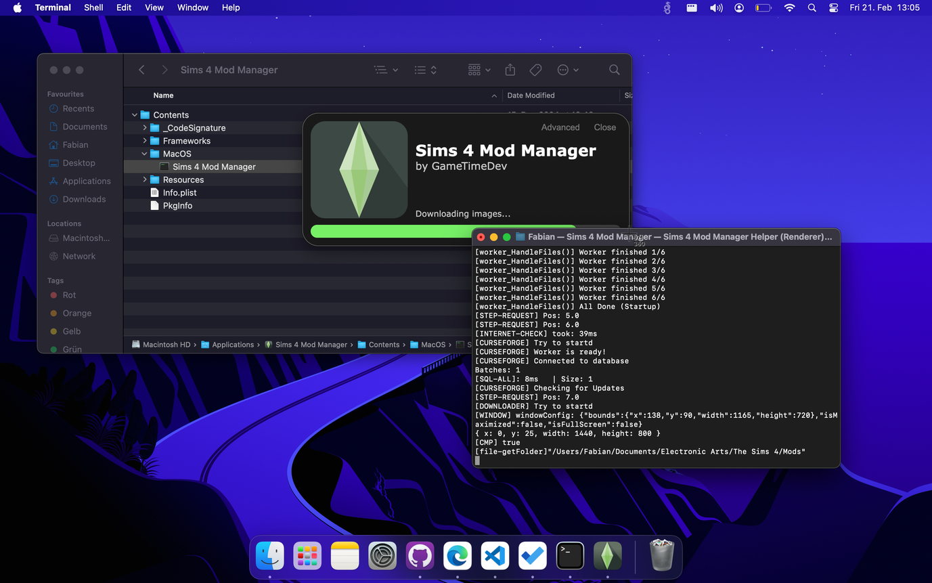The image size is (932, 583).
Task: Open the Edit menu
Action: (x=124, y=7)
